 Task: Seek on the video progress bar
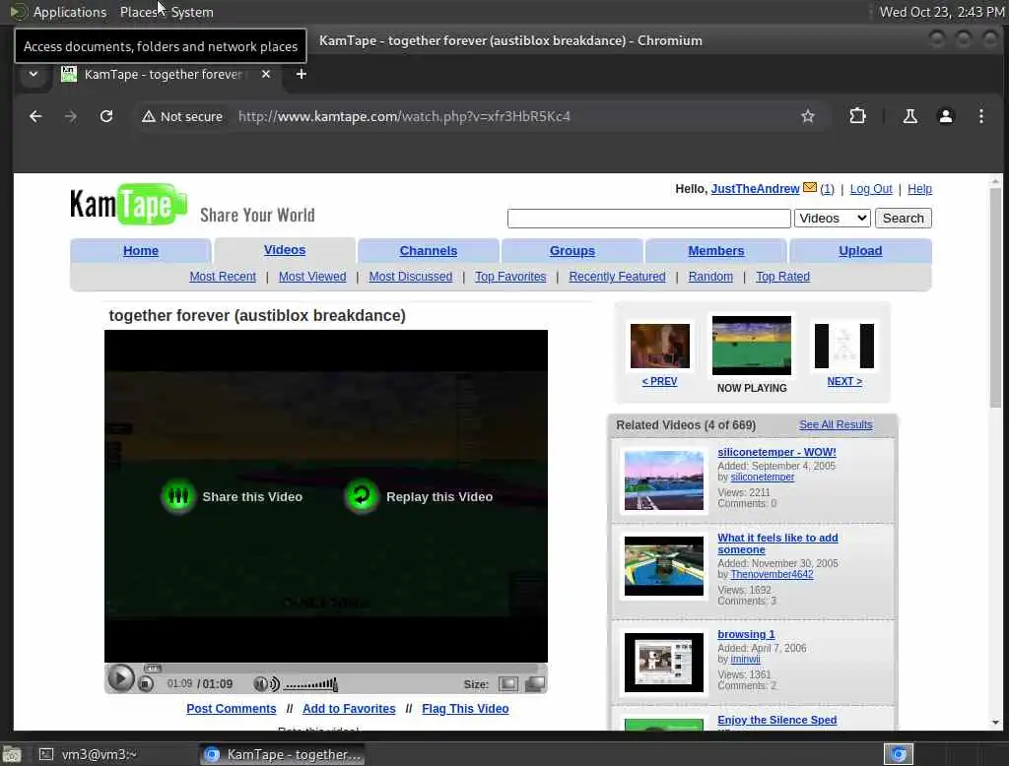[x=325, y=669]
